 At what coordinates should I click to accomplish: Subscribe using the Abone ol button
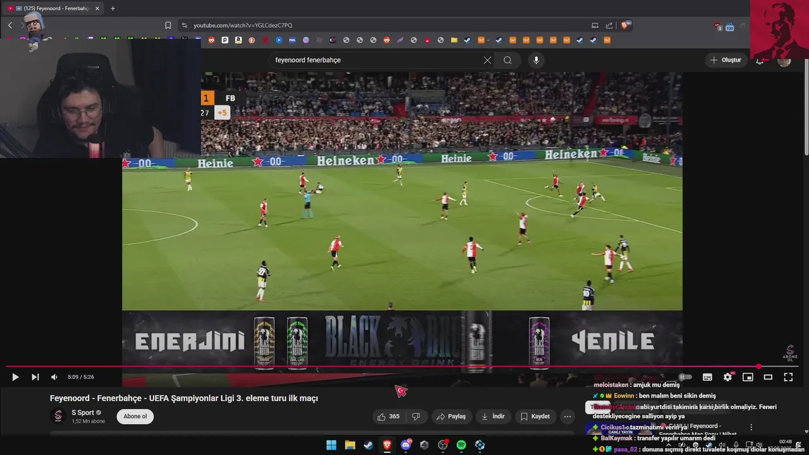(x=135, y=416)
